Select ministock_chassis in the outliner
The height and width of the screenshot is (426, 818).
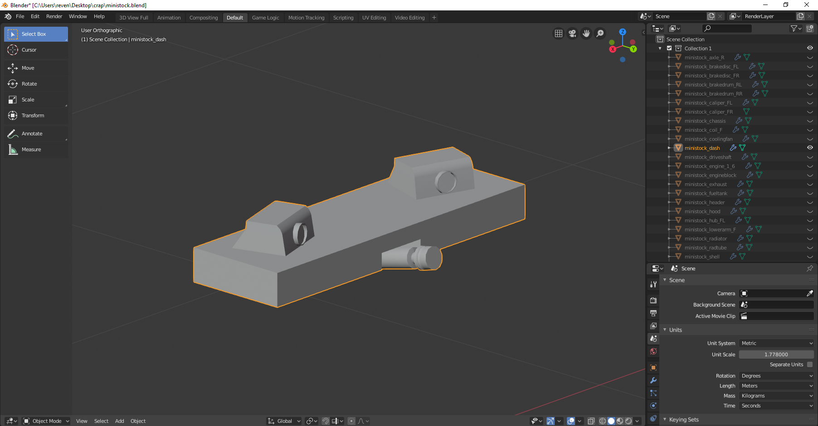pos(705,121)
